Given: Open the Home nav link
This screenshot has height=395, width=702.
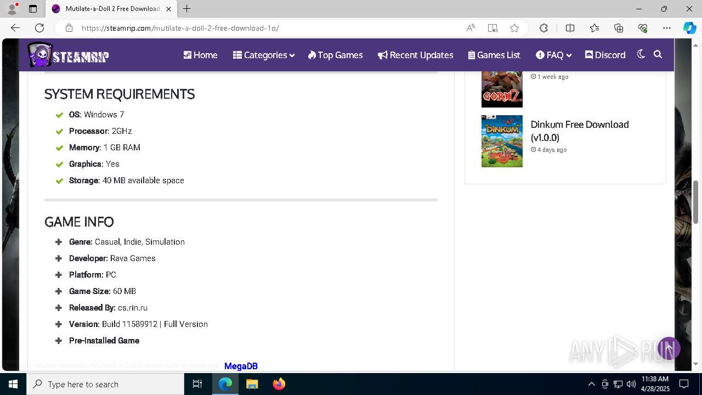Looking at the screenshot, I should pyautogui.click(x=200, y=55).
